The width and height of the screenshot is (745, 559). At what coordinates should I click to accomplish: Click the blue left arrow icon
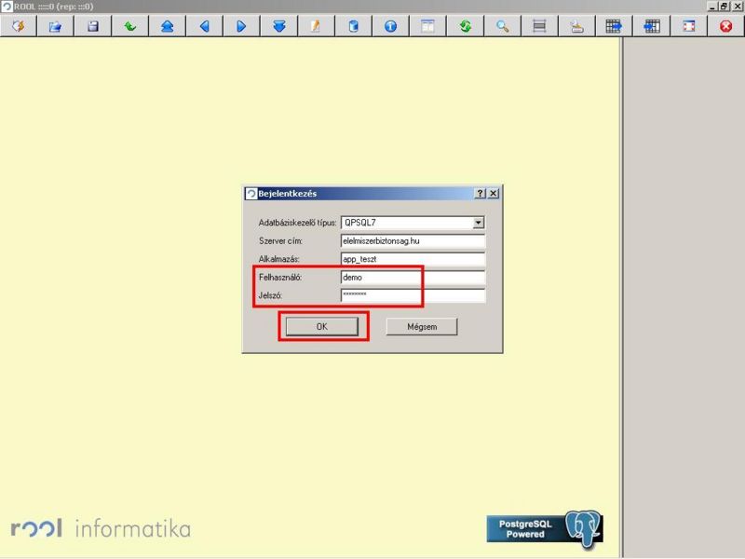click(x=204, y=27)
